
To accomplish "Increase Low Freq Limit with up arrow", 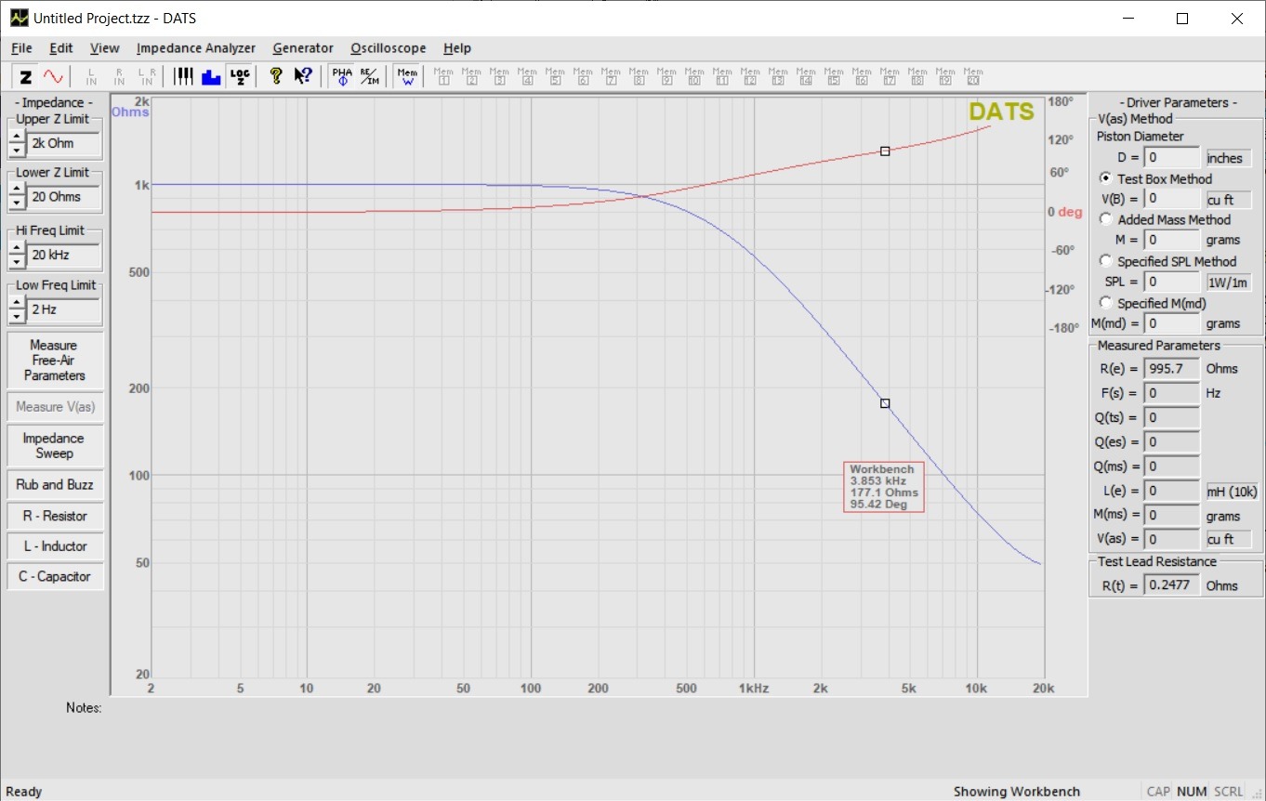I will (17, 303).
